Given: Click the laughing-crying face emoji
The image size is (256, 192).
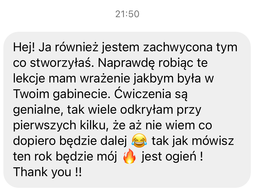Looking at the screenshot, I should [139, 140].
